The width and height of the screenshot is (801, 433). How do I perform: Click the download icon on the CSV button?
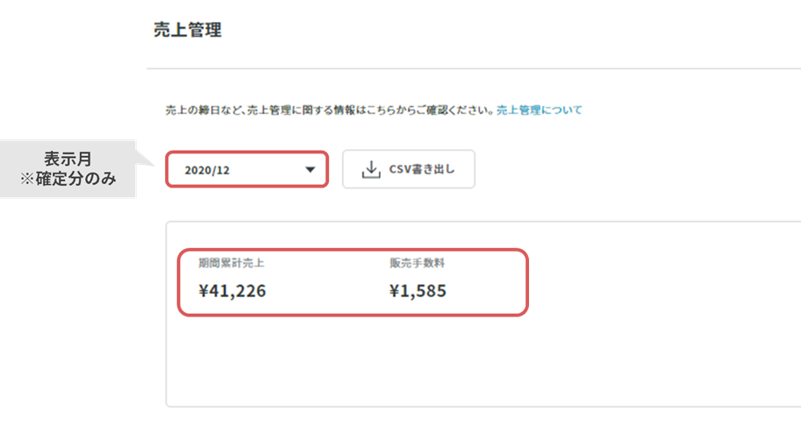click(x=371, y=169)
